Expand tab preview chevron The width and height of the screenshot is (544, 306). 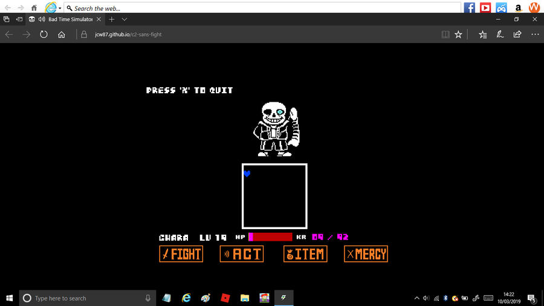pyautogui.click(x=124, y=19)
